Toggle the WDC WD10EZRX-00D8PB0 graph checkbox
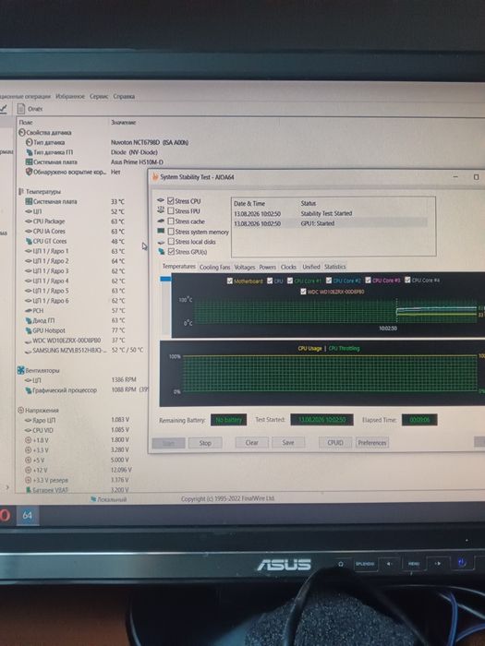Screen dimensions: 485x646 pyautogui.click(x=303, y=292)
